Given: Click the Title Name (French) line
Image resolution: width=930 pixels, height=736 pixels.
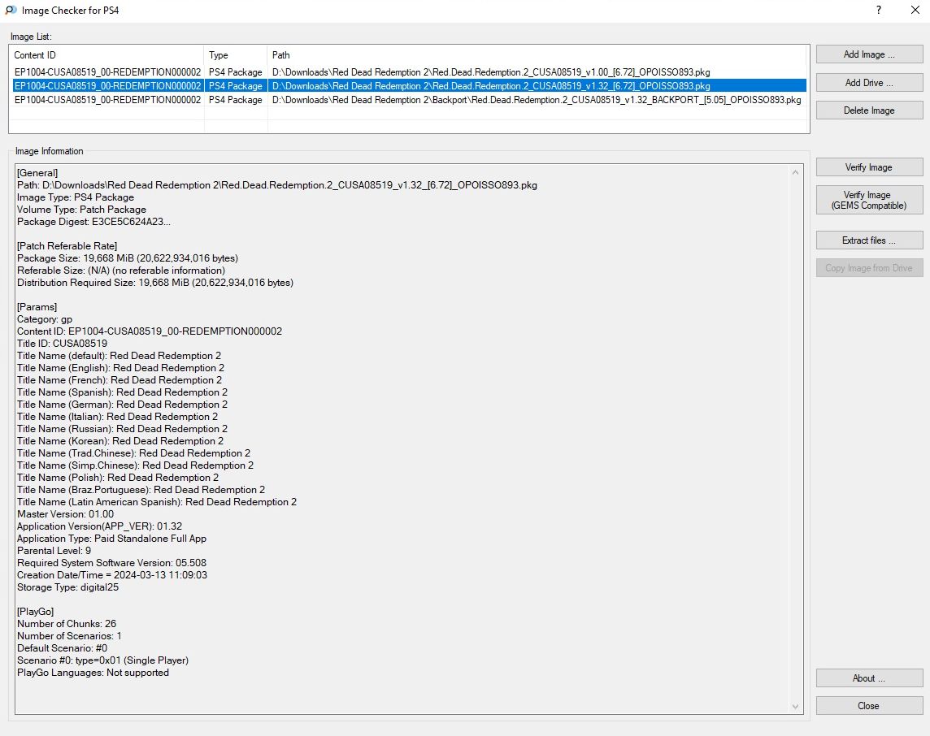Looking at the screenshot, I should click(120, 380).
